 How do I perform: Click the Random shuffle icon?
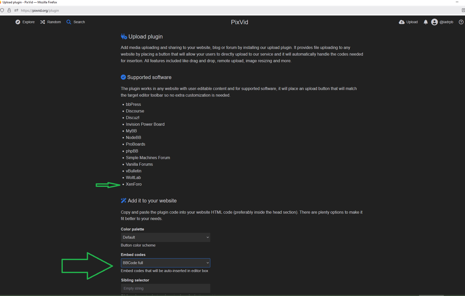click(x=43, y=22)
